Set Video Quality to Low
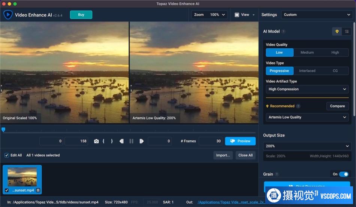 coord(280,52)
